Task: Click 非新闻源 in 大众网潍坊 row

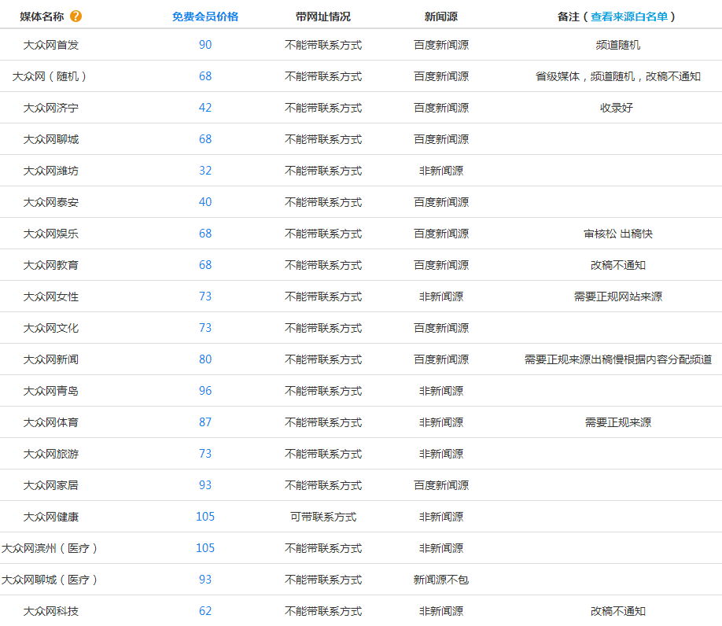Action: coord(441,171)
